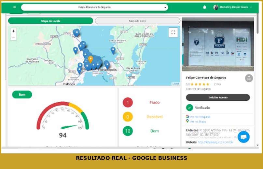Select the blue marker near Biguaçu
Viewport: 263px width, 169px height.
click(x=77, y=32)
